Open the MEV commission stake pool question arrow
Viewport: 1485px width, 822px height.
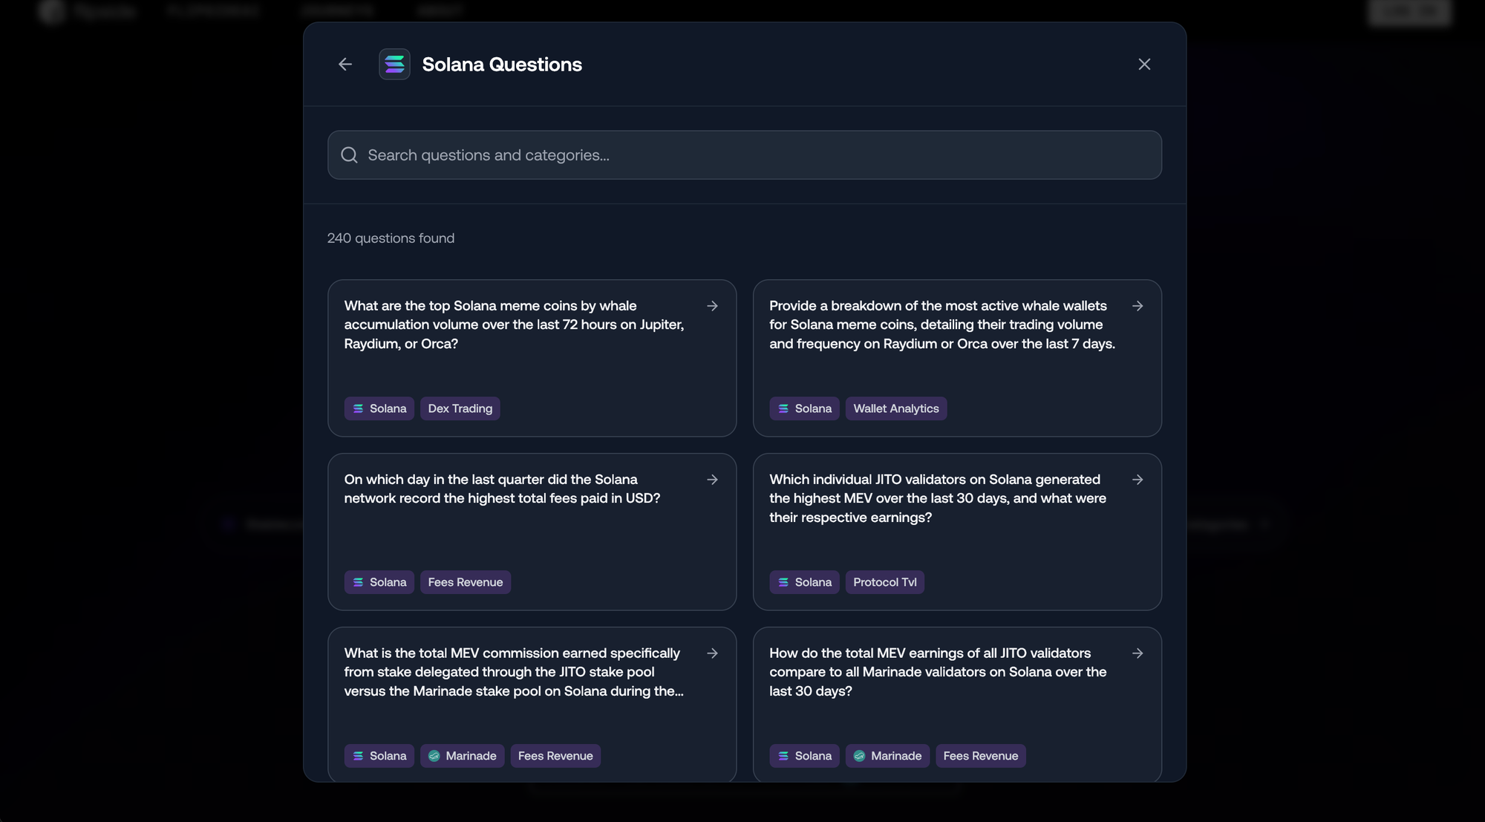[712, 653]
